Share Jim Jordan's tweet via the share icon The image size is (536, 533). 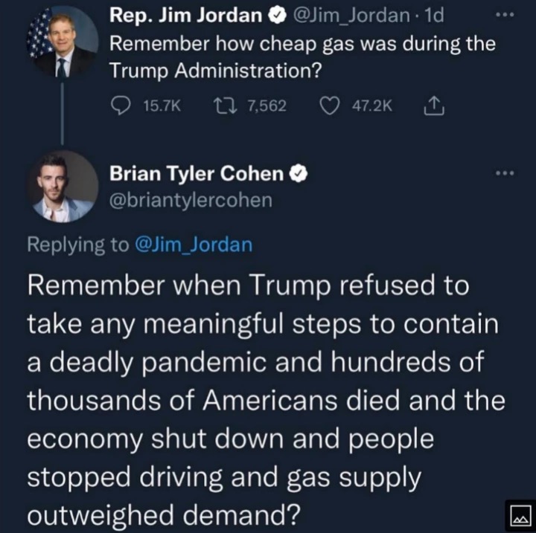coord(433,107)
